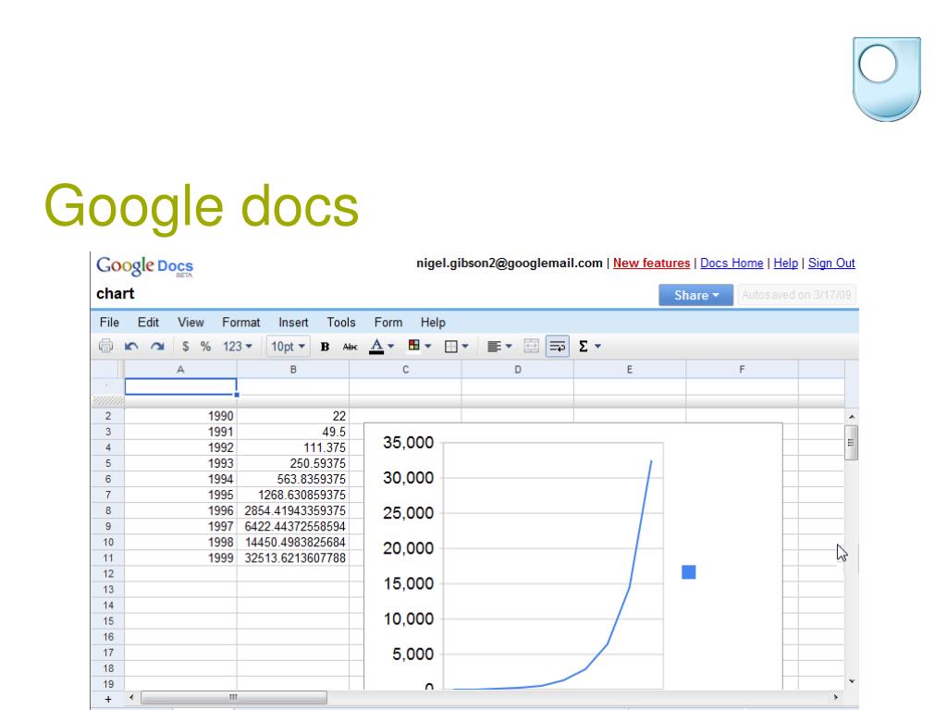Open the Sigma formulas dropdown
This screenshot has width=947, height=710.
click(x=589, y=346)
